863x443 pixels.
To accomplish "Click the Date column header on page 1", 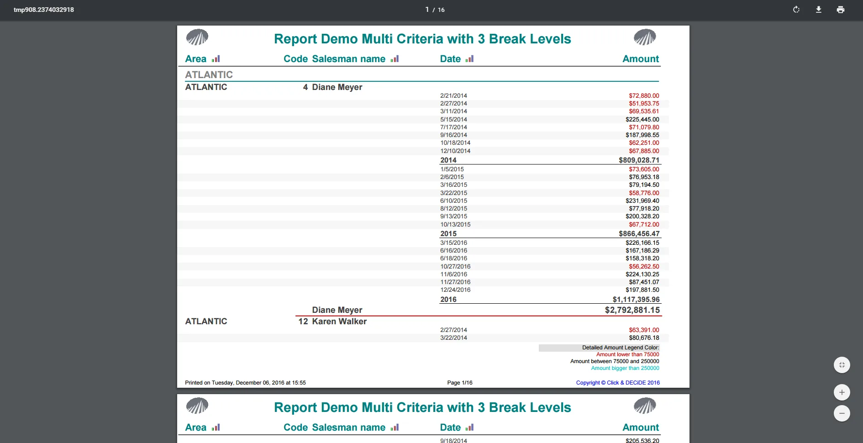I will [x=450, y=59].
